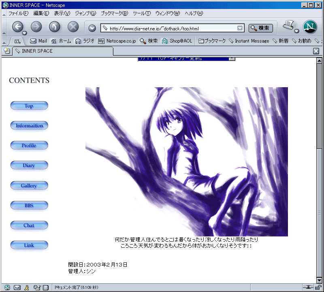Click the vertical scrollbar up arrow
324x292 pixels.
pyautogui.click(x=319, y=61)
